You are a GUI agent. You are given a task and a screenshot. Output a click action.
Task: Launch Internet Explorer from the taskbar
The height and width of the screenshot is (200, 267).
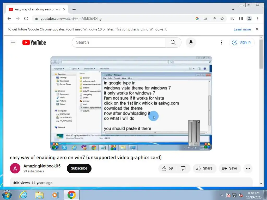tap(23, 195)
